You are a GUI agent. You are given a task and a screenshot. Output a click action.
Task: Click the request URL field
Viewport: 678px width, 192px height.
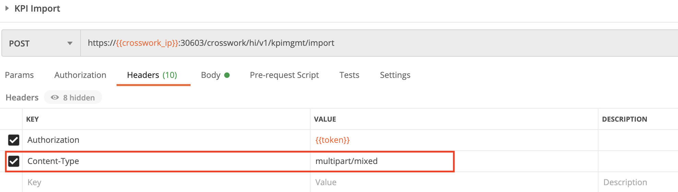tap(379, 43)
